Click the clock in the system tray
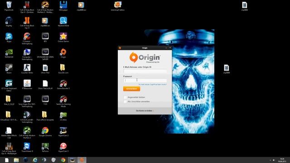Viewport: 290px width, 163px height. (x=282, y=160)
